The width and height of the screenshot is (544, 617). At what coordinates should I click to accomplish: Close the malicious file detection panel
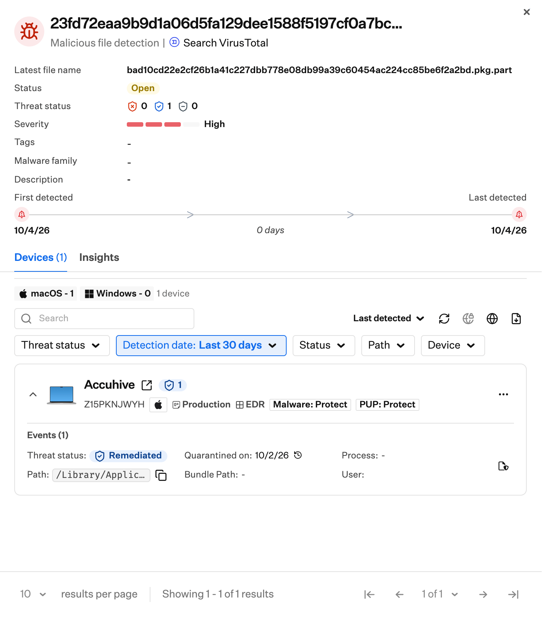[526, 12]
